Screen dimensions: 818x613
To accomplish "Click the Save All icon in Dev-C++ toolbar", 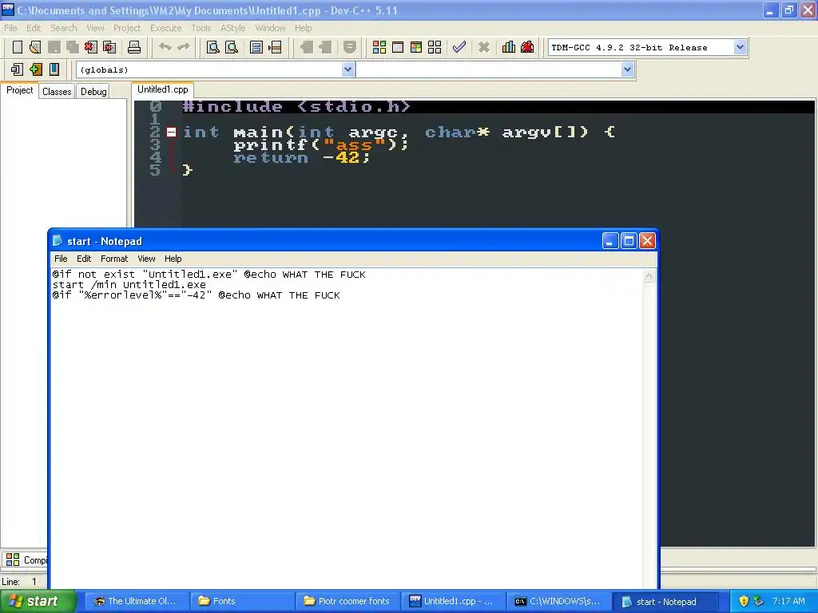I will click(x=72, y=47).
